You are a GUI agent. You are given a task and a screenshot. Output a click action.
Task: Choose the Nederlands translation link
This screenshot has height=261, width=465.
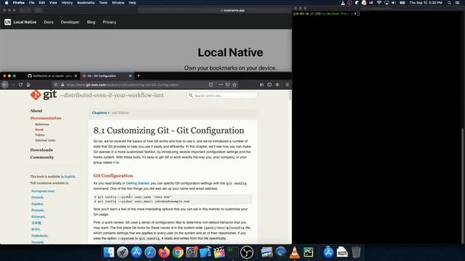click(40, 236)
